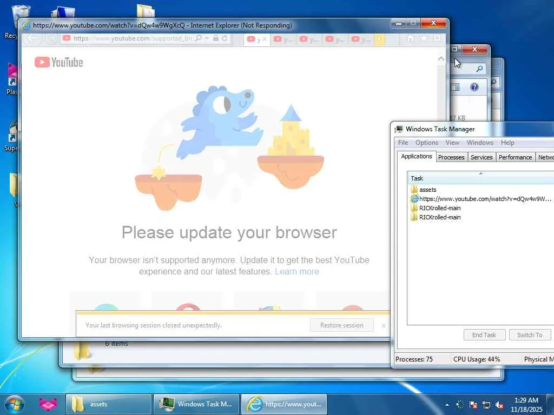The width and height of the screenshot is (554, 415).
Task: Switch to the third YouTube tab
Action: (308, 39)
